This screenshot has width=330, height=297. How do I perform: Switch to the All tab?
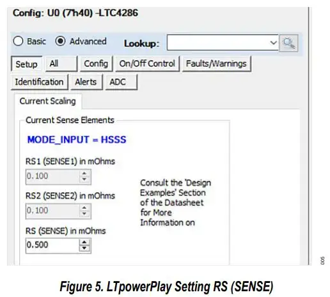(x=61, y=63)
